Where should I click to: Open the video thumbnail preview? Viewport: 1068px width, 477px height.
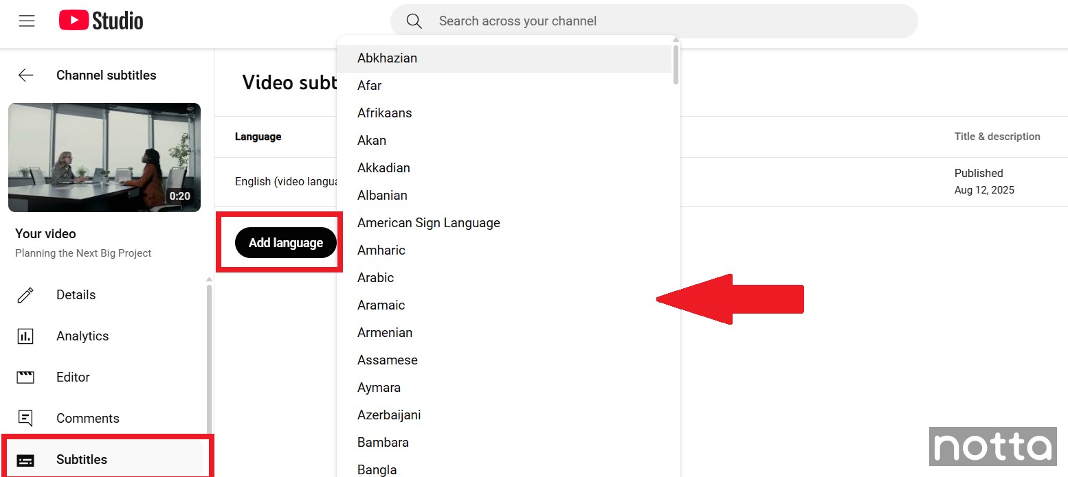[x=104, y=157]
